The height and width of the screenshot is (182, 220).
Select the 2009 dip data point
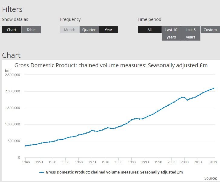187,100
